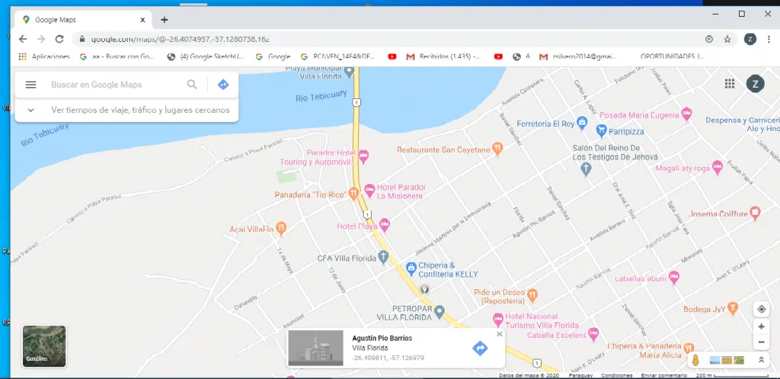The image size is (780, 379).
Task: Expand imagery strip double chevron
Action: pyautogui.click(x=761, y=360)
